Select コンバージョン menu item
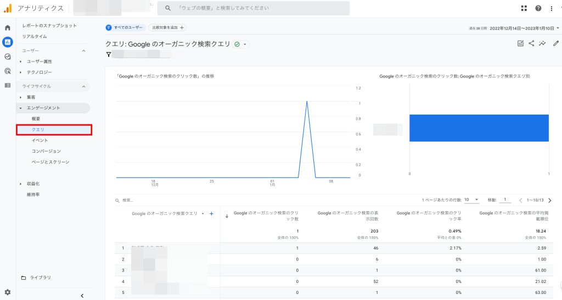The width and height of the screenshot is (562, 300). [x=46, y=151]
